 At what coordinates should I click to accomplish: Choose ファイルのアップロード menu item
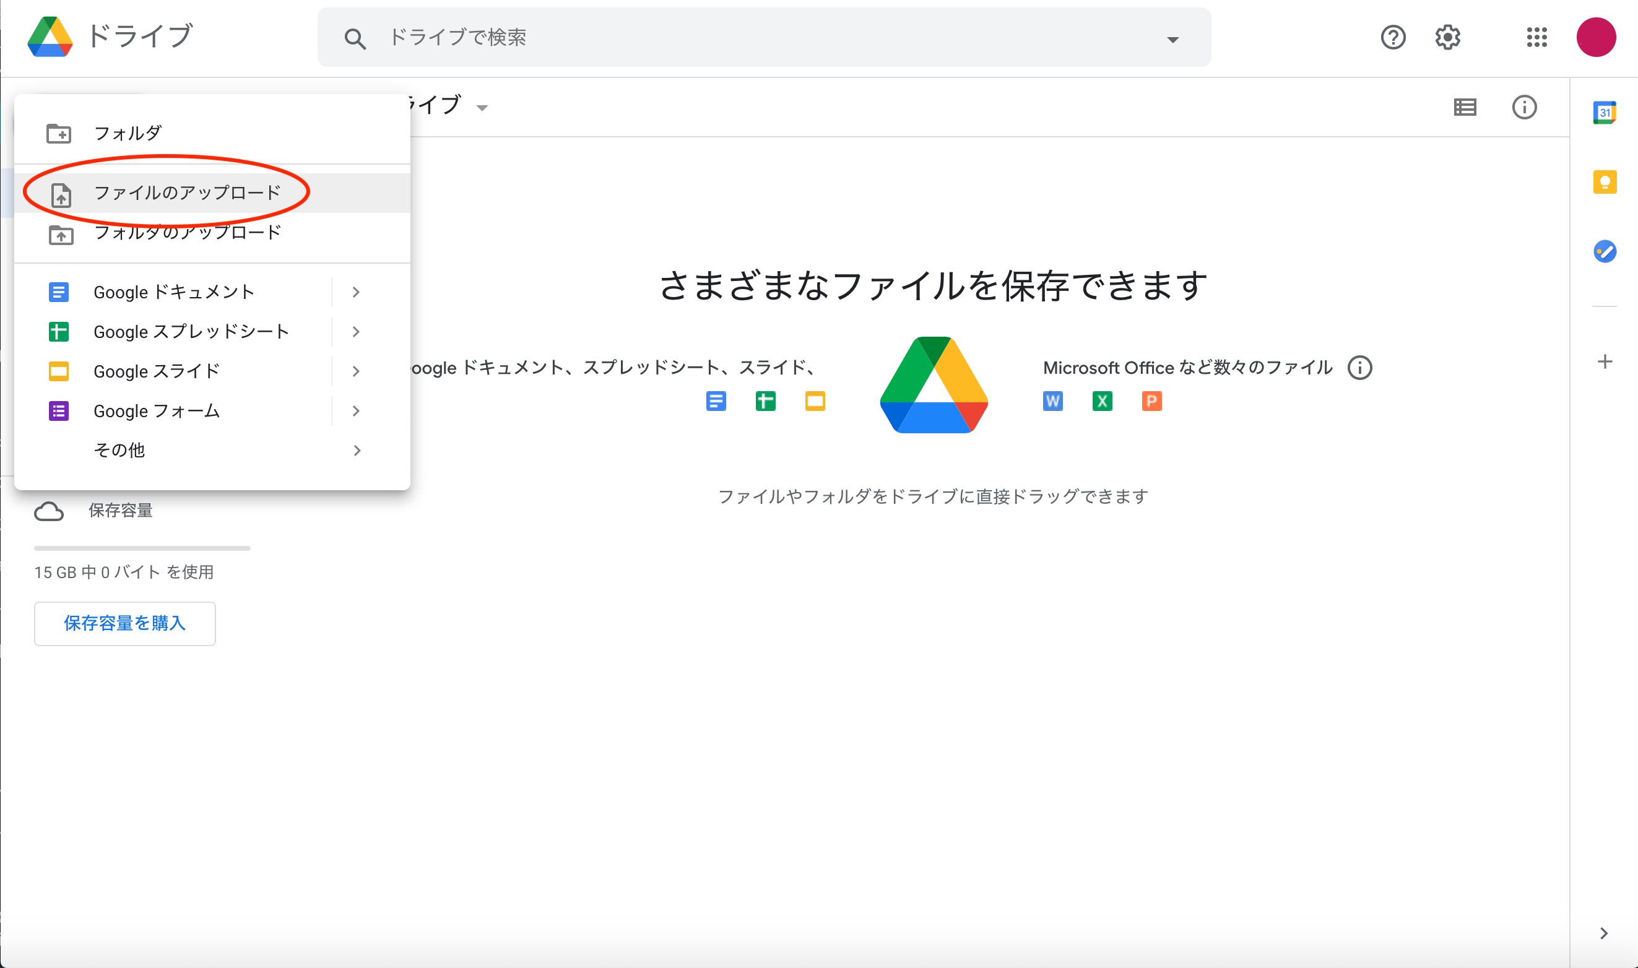click(212, 193)
